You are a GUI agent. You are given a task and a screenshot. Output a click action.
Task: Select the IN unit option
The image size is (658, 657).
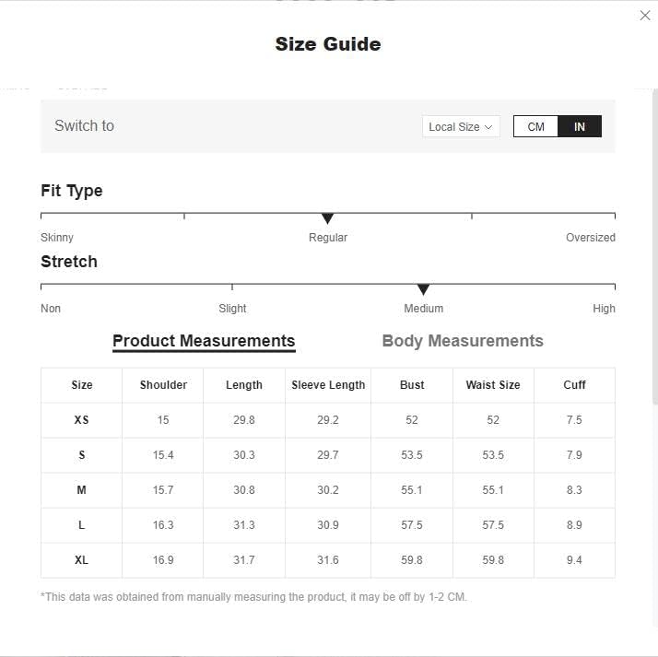tap(580, 127)
